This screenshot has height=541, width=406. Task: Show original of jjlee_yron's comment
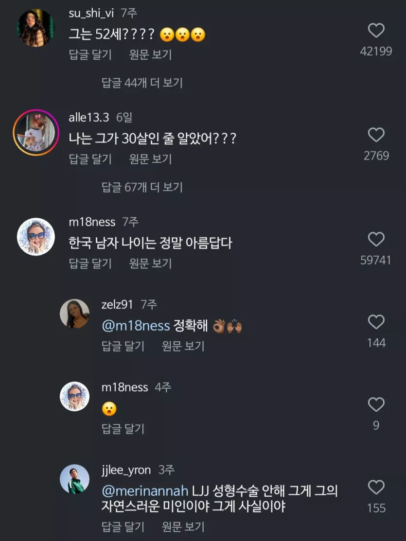[x=183, y=526]
